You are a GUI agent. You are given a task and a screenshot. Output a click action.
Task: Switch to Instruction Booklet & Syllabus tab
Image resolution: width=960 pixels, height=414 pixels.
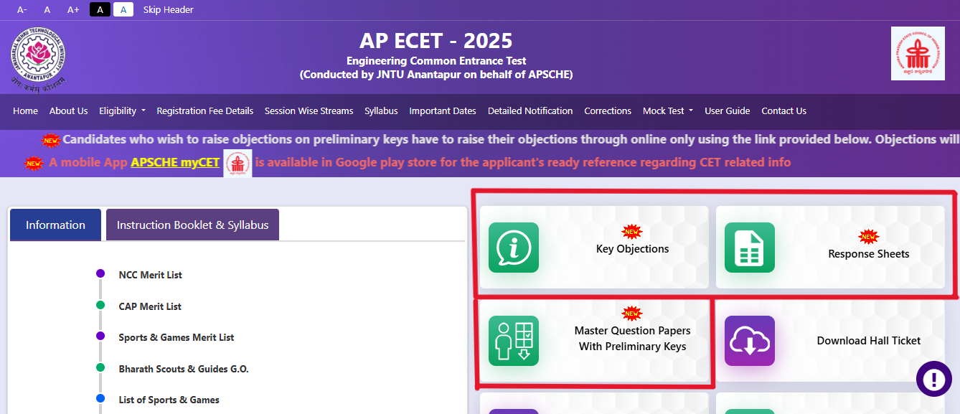[x=192, y=225]
